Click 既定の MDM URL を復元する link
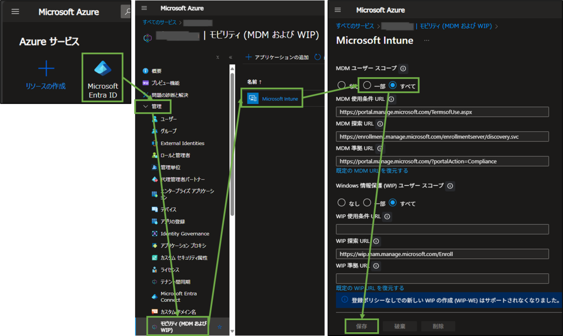Screen dimensions: 563x336 pyautogui.click(x=372, y=171)
